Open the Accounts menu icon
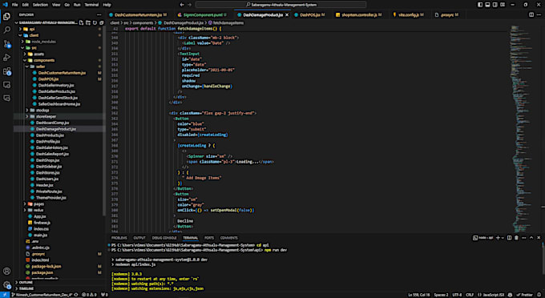Image resolution: width=545 pixels, height=298 pixels. pyautogui.click(x=6, y=271)
